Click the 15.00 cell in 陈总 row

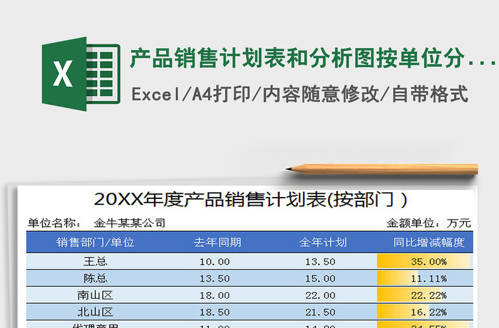click(x=320, y=278)
